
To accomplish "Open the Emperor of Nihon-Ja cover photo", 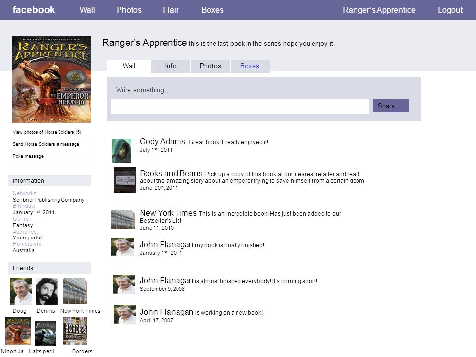I will (x=52, y=79).
